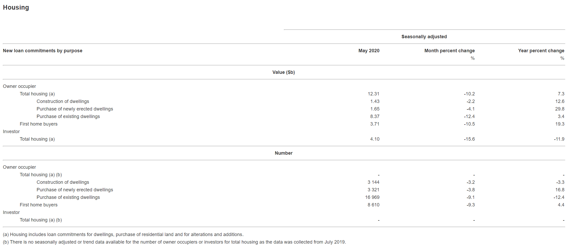This screenshot has width=572, height=248.
Task: Click the 3.71 first home buyers value cell
Action: (375, 124)
